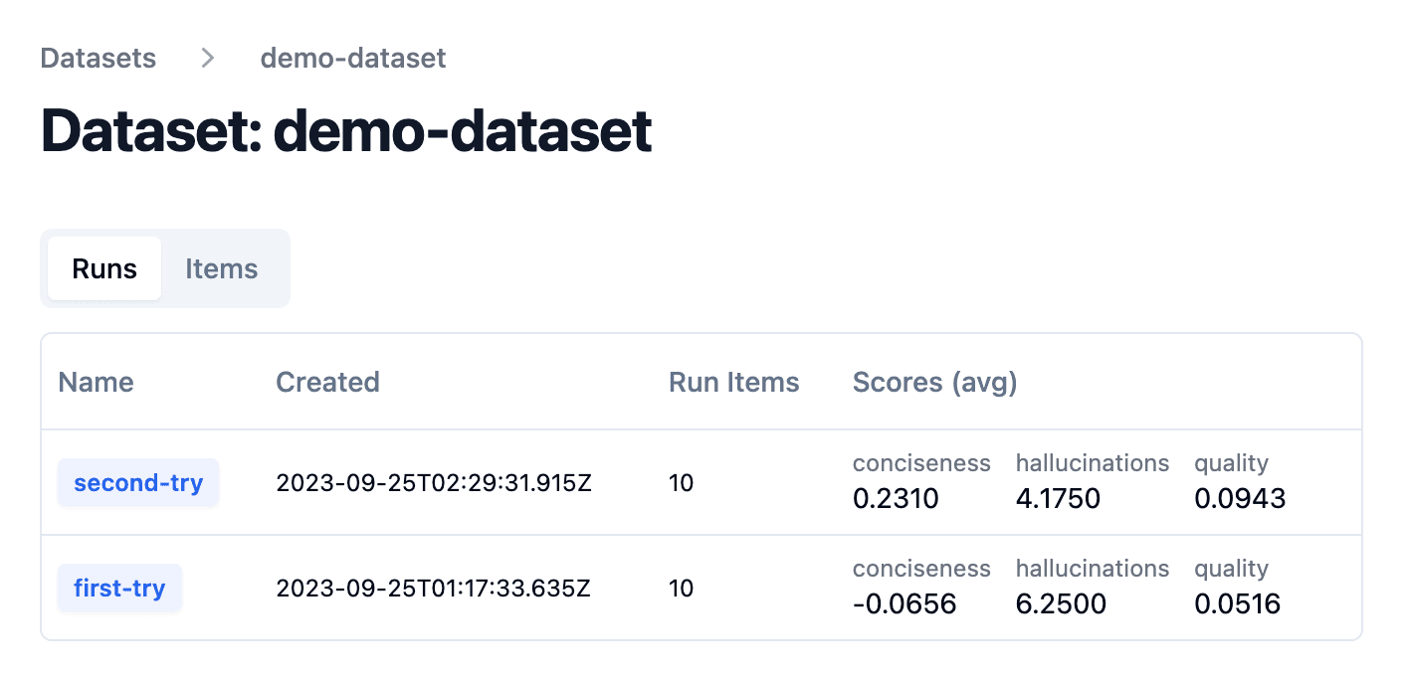The width and height of the screenshot is (1405, 680).
Task: Select second-try conciseness score 0.2310
Action: pos(896,498)
